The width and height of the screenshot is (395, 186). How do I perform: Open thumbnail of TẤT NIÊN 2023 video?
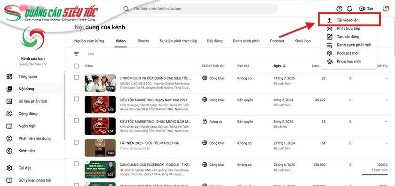[x=100, y=148]
